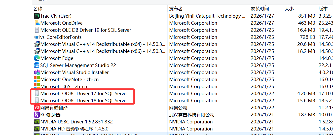333x135 pixels.
Task: Select NVIDIA USBC Driver 1.52.831.832 entry
Action: [77, 122]
